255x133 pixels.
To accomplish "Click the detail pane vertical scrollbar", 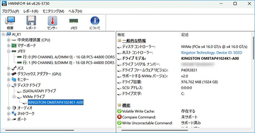I will tap(253, 48).
